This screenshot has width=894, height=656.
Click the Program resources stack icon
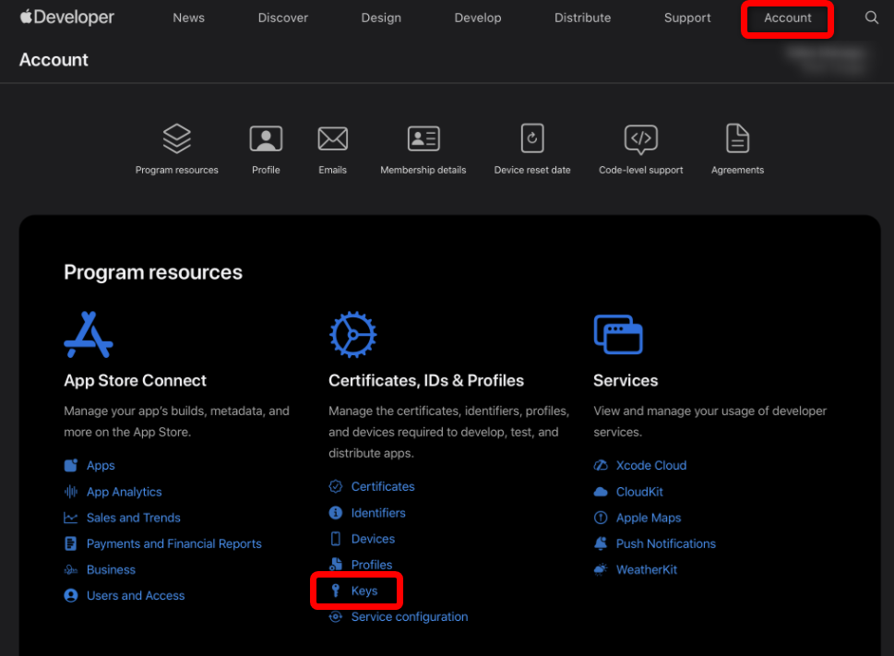(x=177, y=138)
